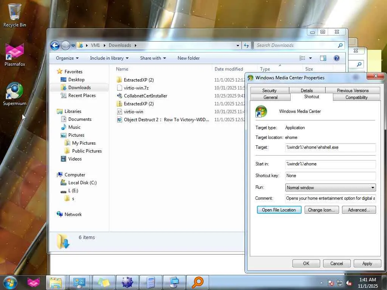Apply the shortcut property changes
The image size is (387, 290).
367,263
